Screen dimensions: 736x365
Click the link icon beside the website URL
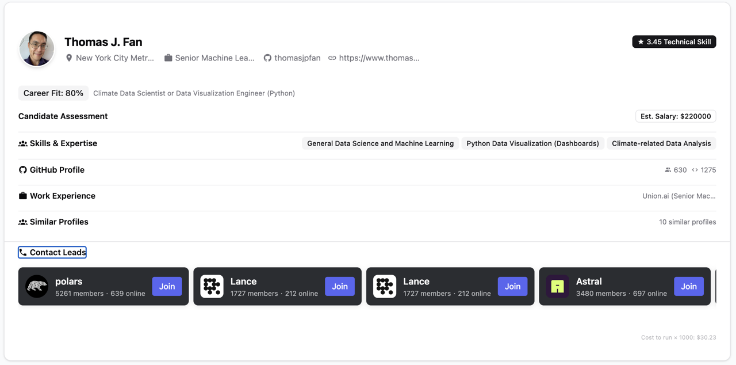(332, 58)
